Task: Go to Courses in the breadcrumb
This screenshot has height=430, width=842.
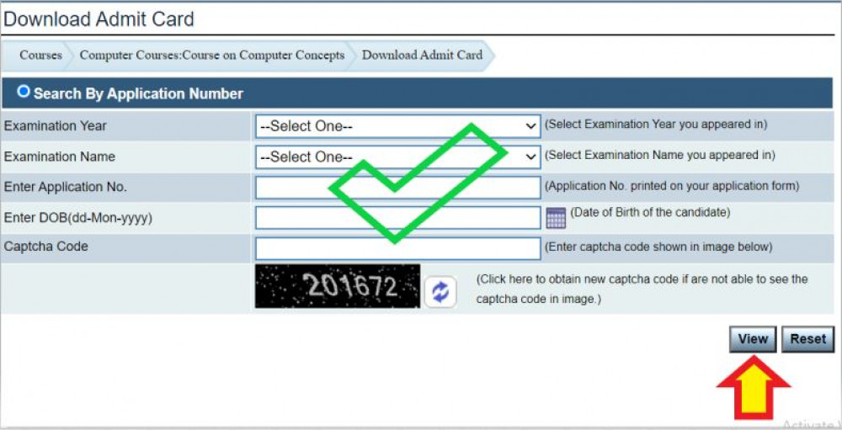Action: click(x=40, y=56)
